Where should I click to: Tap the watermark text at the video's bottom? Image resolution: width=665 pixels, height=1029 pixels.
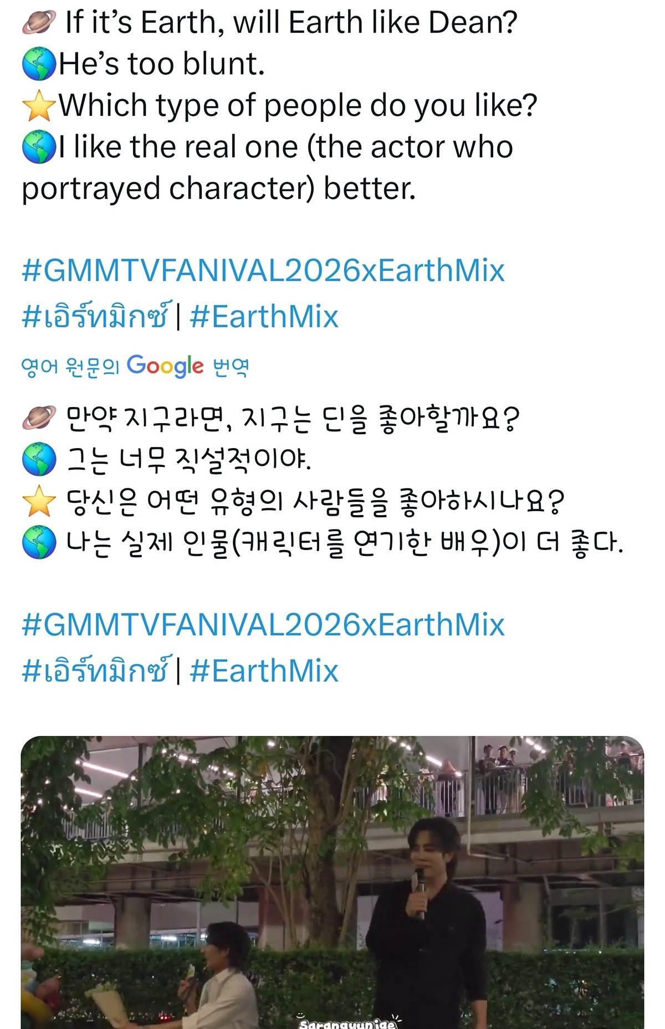pyautogui.click(x=348, y=1023)
